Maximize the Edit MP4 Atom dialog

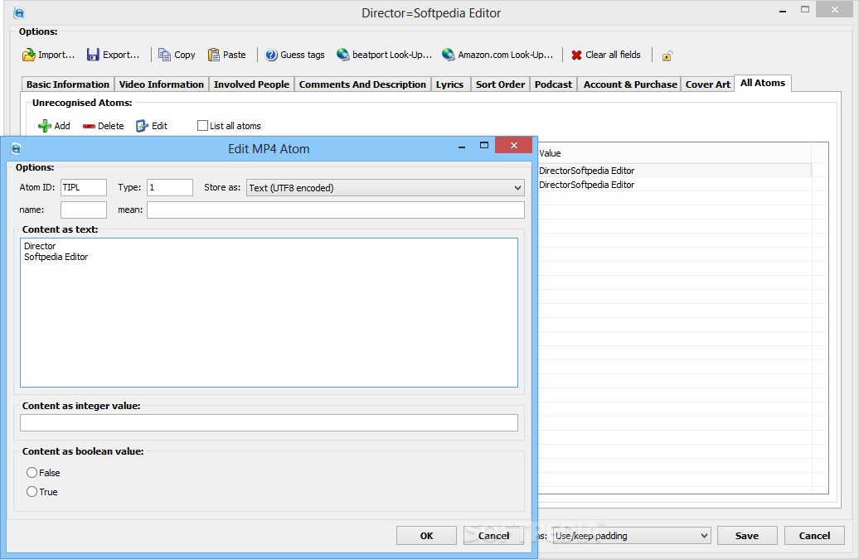point(483,146)
